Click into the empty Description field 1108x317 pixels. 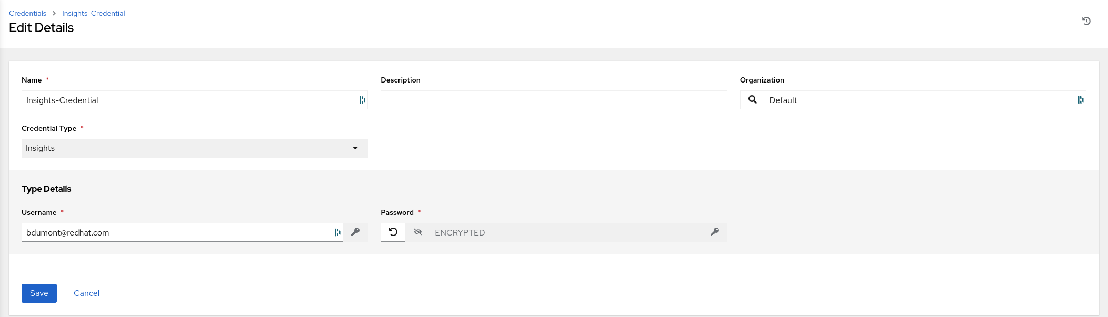pyautogui.click(x=554, y=100)
